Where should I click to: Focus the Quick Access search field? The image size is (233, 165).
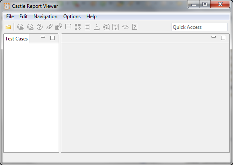coord(200,27)
